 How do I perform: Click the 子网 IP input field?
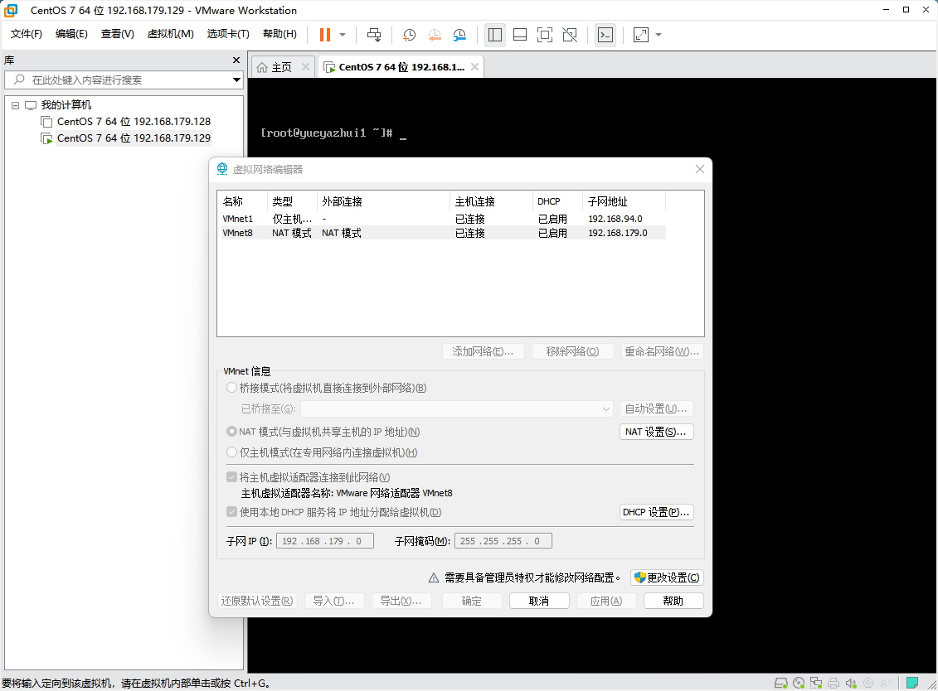coord(325,541)
